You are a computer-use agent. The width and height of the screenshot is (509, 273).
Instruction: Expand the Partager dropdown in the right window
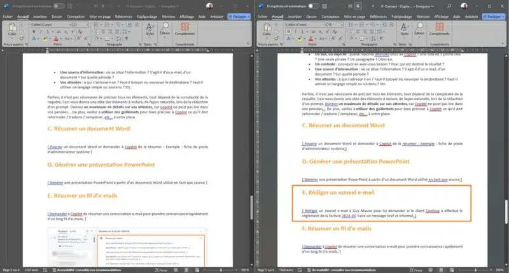[503, 15]
